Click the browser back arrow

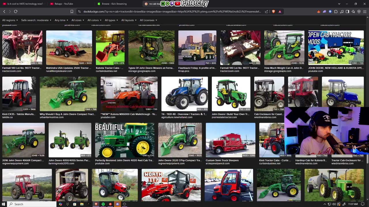click(x=4, y=11)
